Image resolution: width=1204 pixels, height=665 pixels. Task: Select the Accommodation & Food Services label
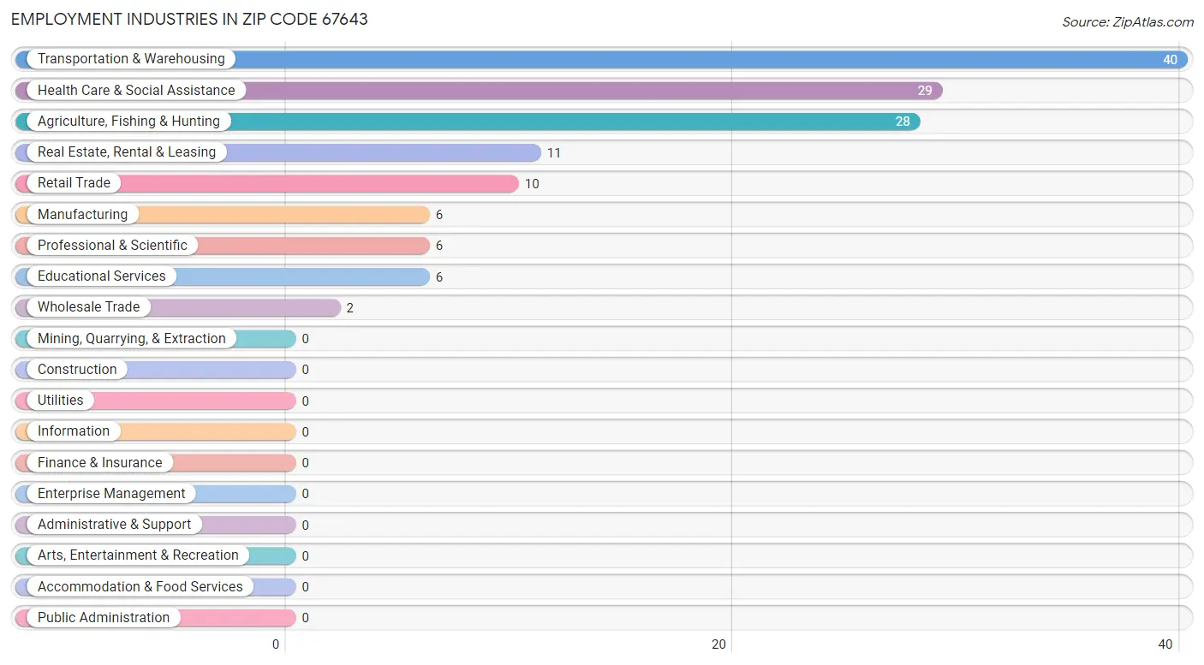click(140, 586)
